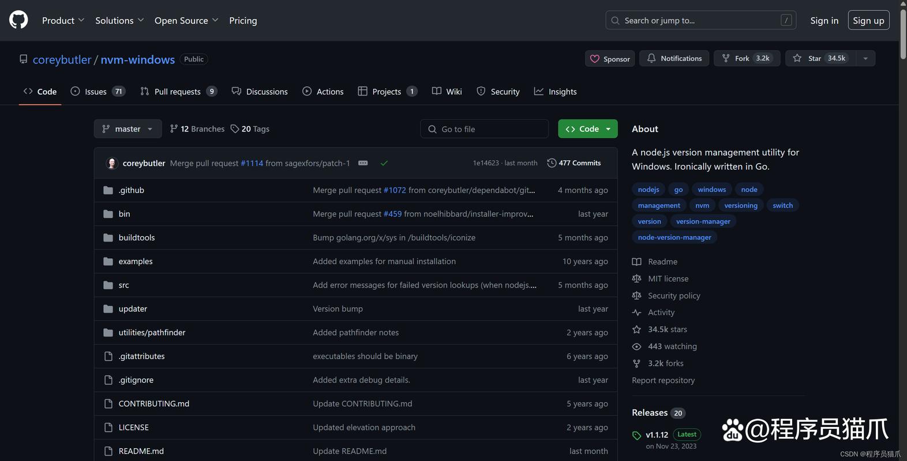Open the GitHub home logo
Screen dimensions: 907x461
click(18, 20)
